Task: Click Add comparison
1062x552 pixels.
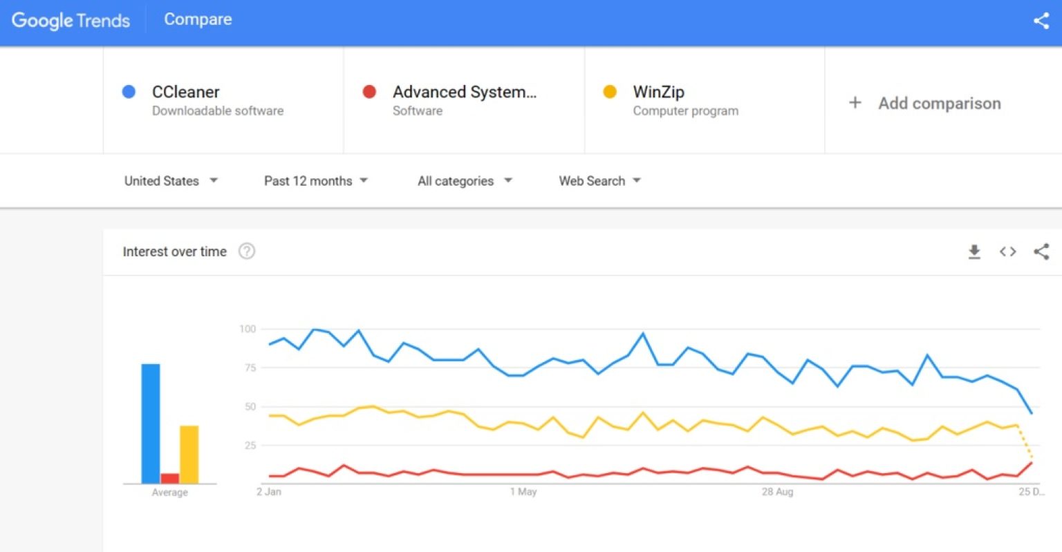Action: click(x=939, y=103)
